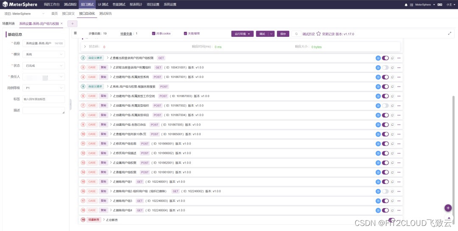The width and height of the screenshot is (458, 231).
Task: Copy the 创建用户组-所属类型工作空间 step
Action: [x=393, y=96]
